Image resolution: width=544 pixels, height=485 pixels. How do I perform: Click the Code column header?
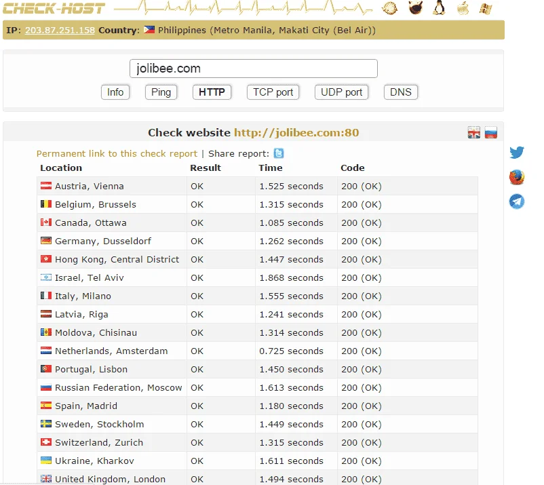point(353,168)
